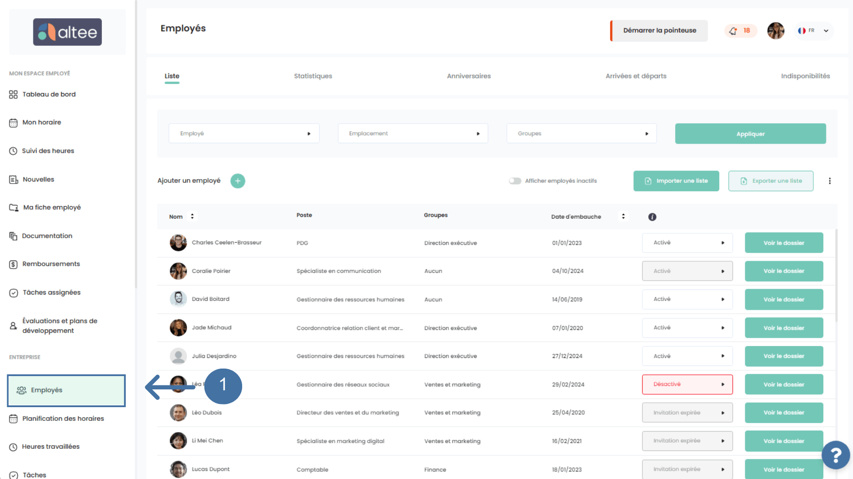Open the Groupes filter dropdown
This screenshot has height=479, width=853.
tap(582, 133)
